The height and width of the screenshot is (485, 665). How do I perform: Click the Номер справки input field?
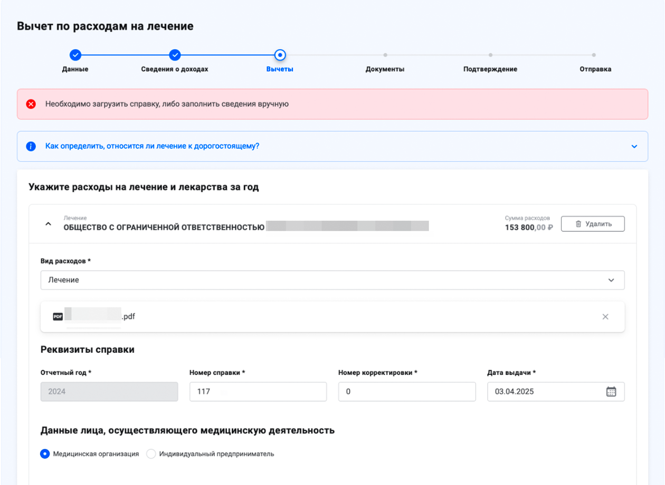258,392
